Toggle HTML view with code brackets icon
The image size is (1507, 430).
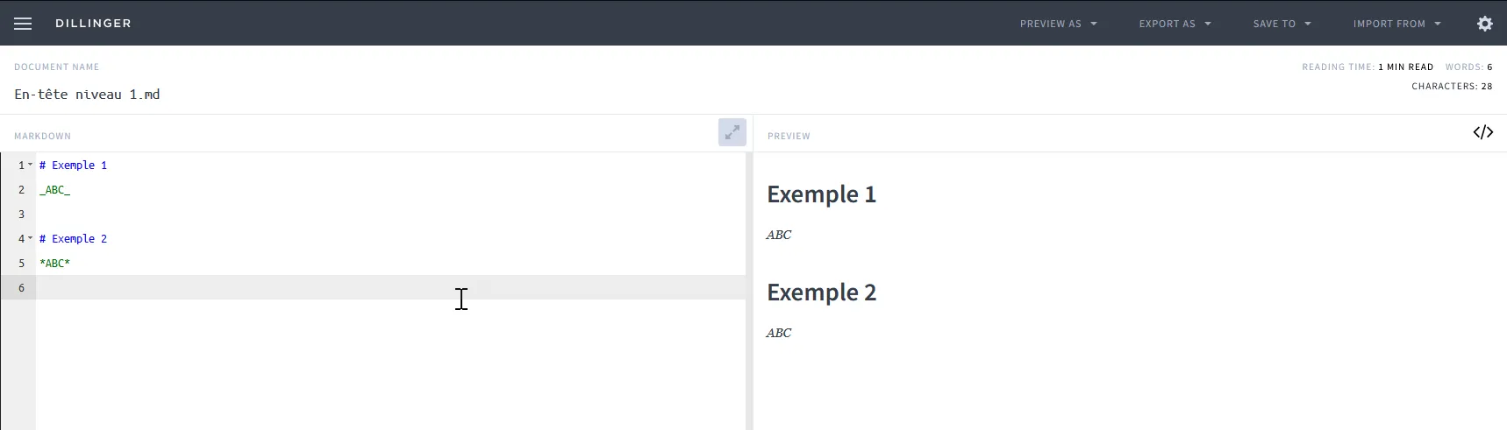click(1482, 132)
